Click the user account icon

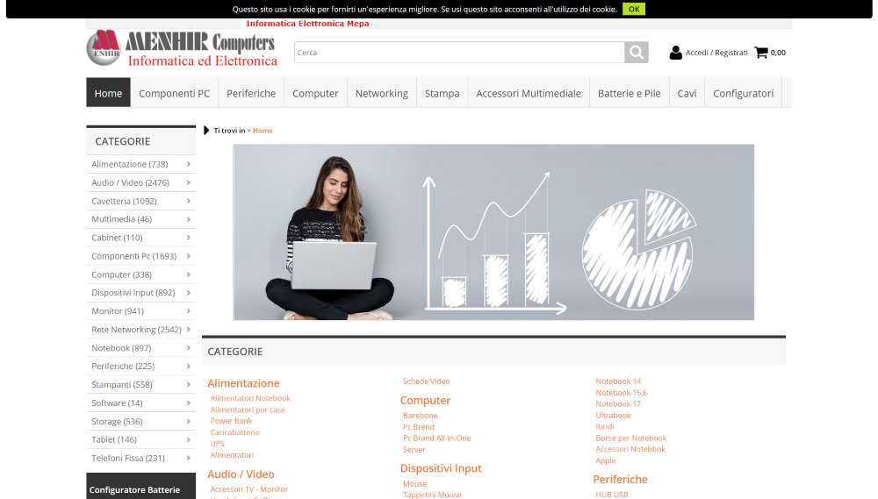point(675,53)
